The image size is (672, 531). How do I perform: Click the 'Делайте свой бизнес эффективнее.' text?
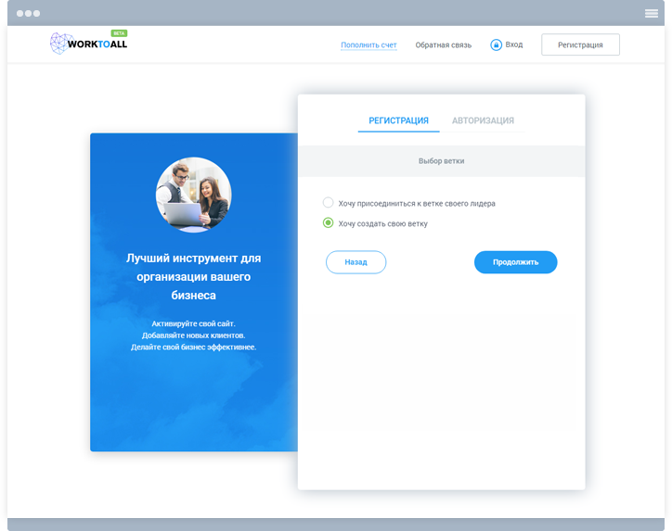point(193,347)
